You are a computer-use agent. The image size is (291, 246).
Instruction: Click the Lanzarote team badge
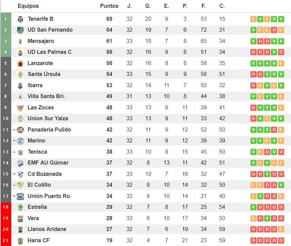click(20, 63)
